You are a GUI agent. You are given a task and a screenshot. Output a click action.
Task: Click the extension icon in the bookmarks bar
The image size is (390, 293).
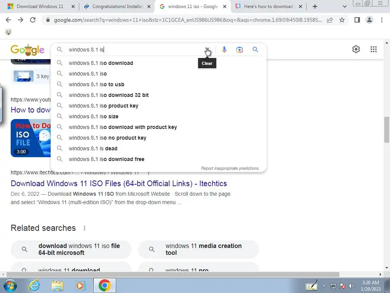click(8, 32)
